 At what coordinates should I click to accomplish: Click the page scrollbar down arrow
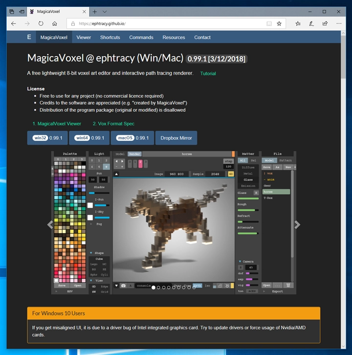coord(343,346)
